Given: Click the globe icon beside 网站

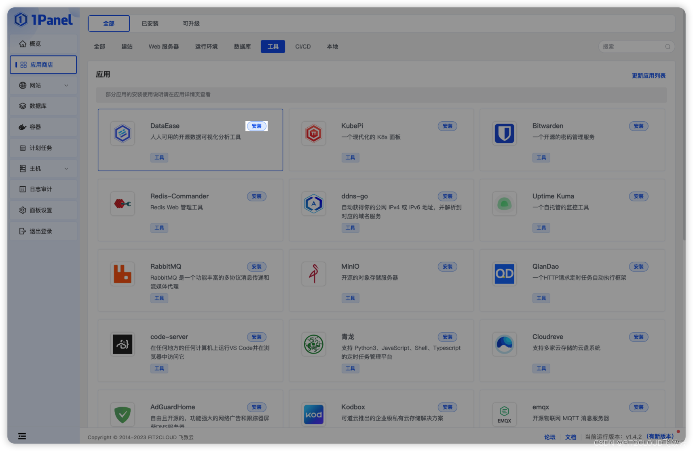Looking at the screenshot, I should click(x=23, y=85).
